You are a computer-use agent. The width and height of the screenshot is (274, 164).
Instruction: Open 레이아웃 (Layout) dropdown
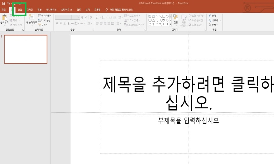(x=45, y=16)
